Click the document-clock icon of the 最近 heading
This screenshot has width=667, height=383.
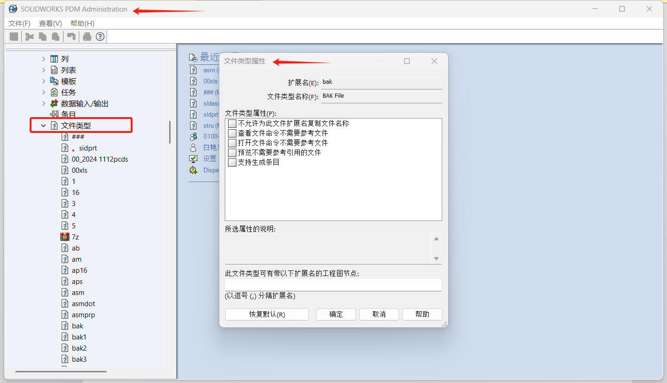(x=193, y=57)
